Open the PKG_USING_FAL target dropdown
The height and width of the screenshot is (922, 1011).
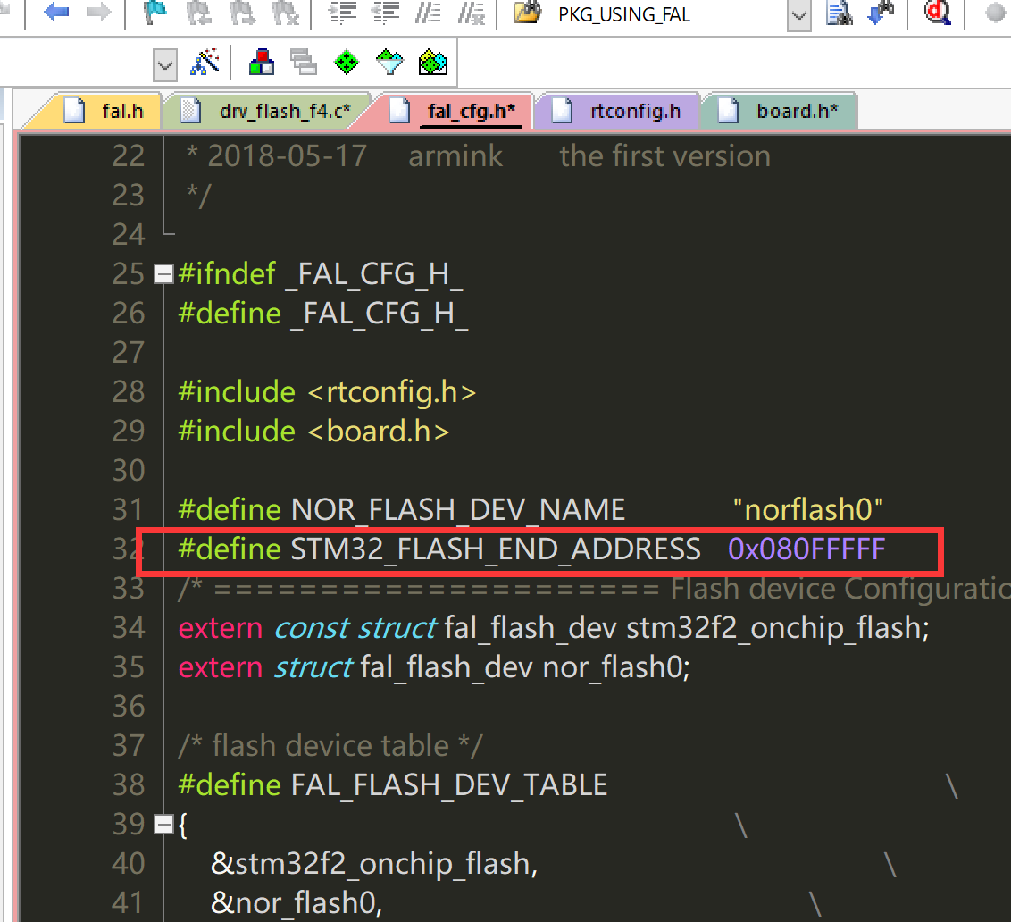pyautogui.click(x=625, y=14)
